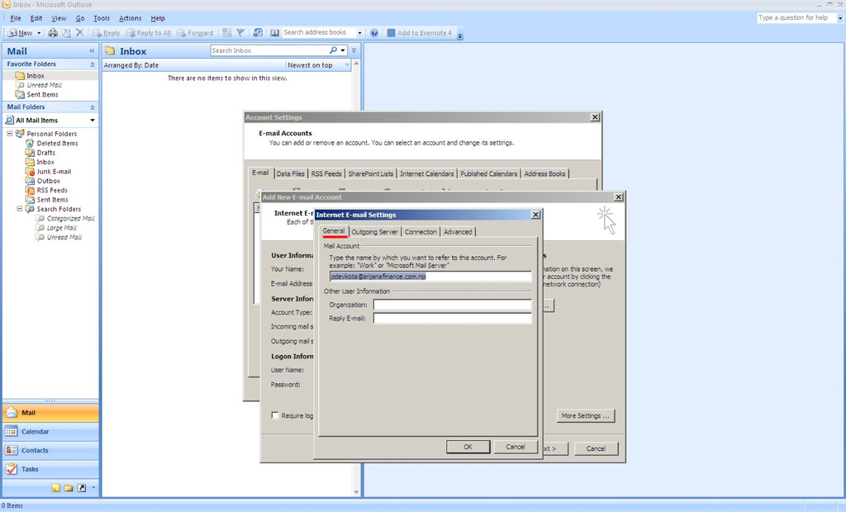
Task: Open navigation pane Configure buttons arrow
Action: click(93, 488)
